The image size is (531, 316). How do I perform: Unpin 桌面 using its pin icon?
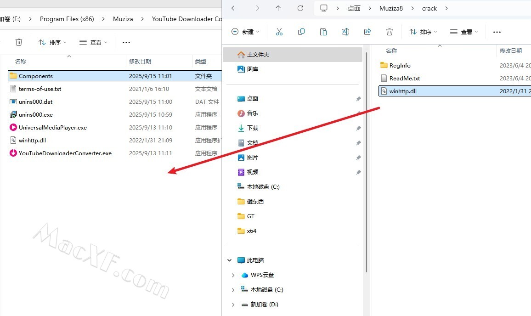(x=358, y=99)
